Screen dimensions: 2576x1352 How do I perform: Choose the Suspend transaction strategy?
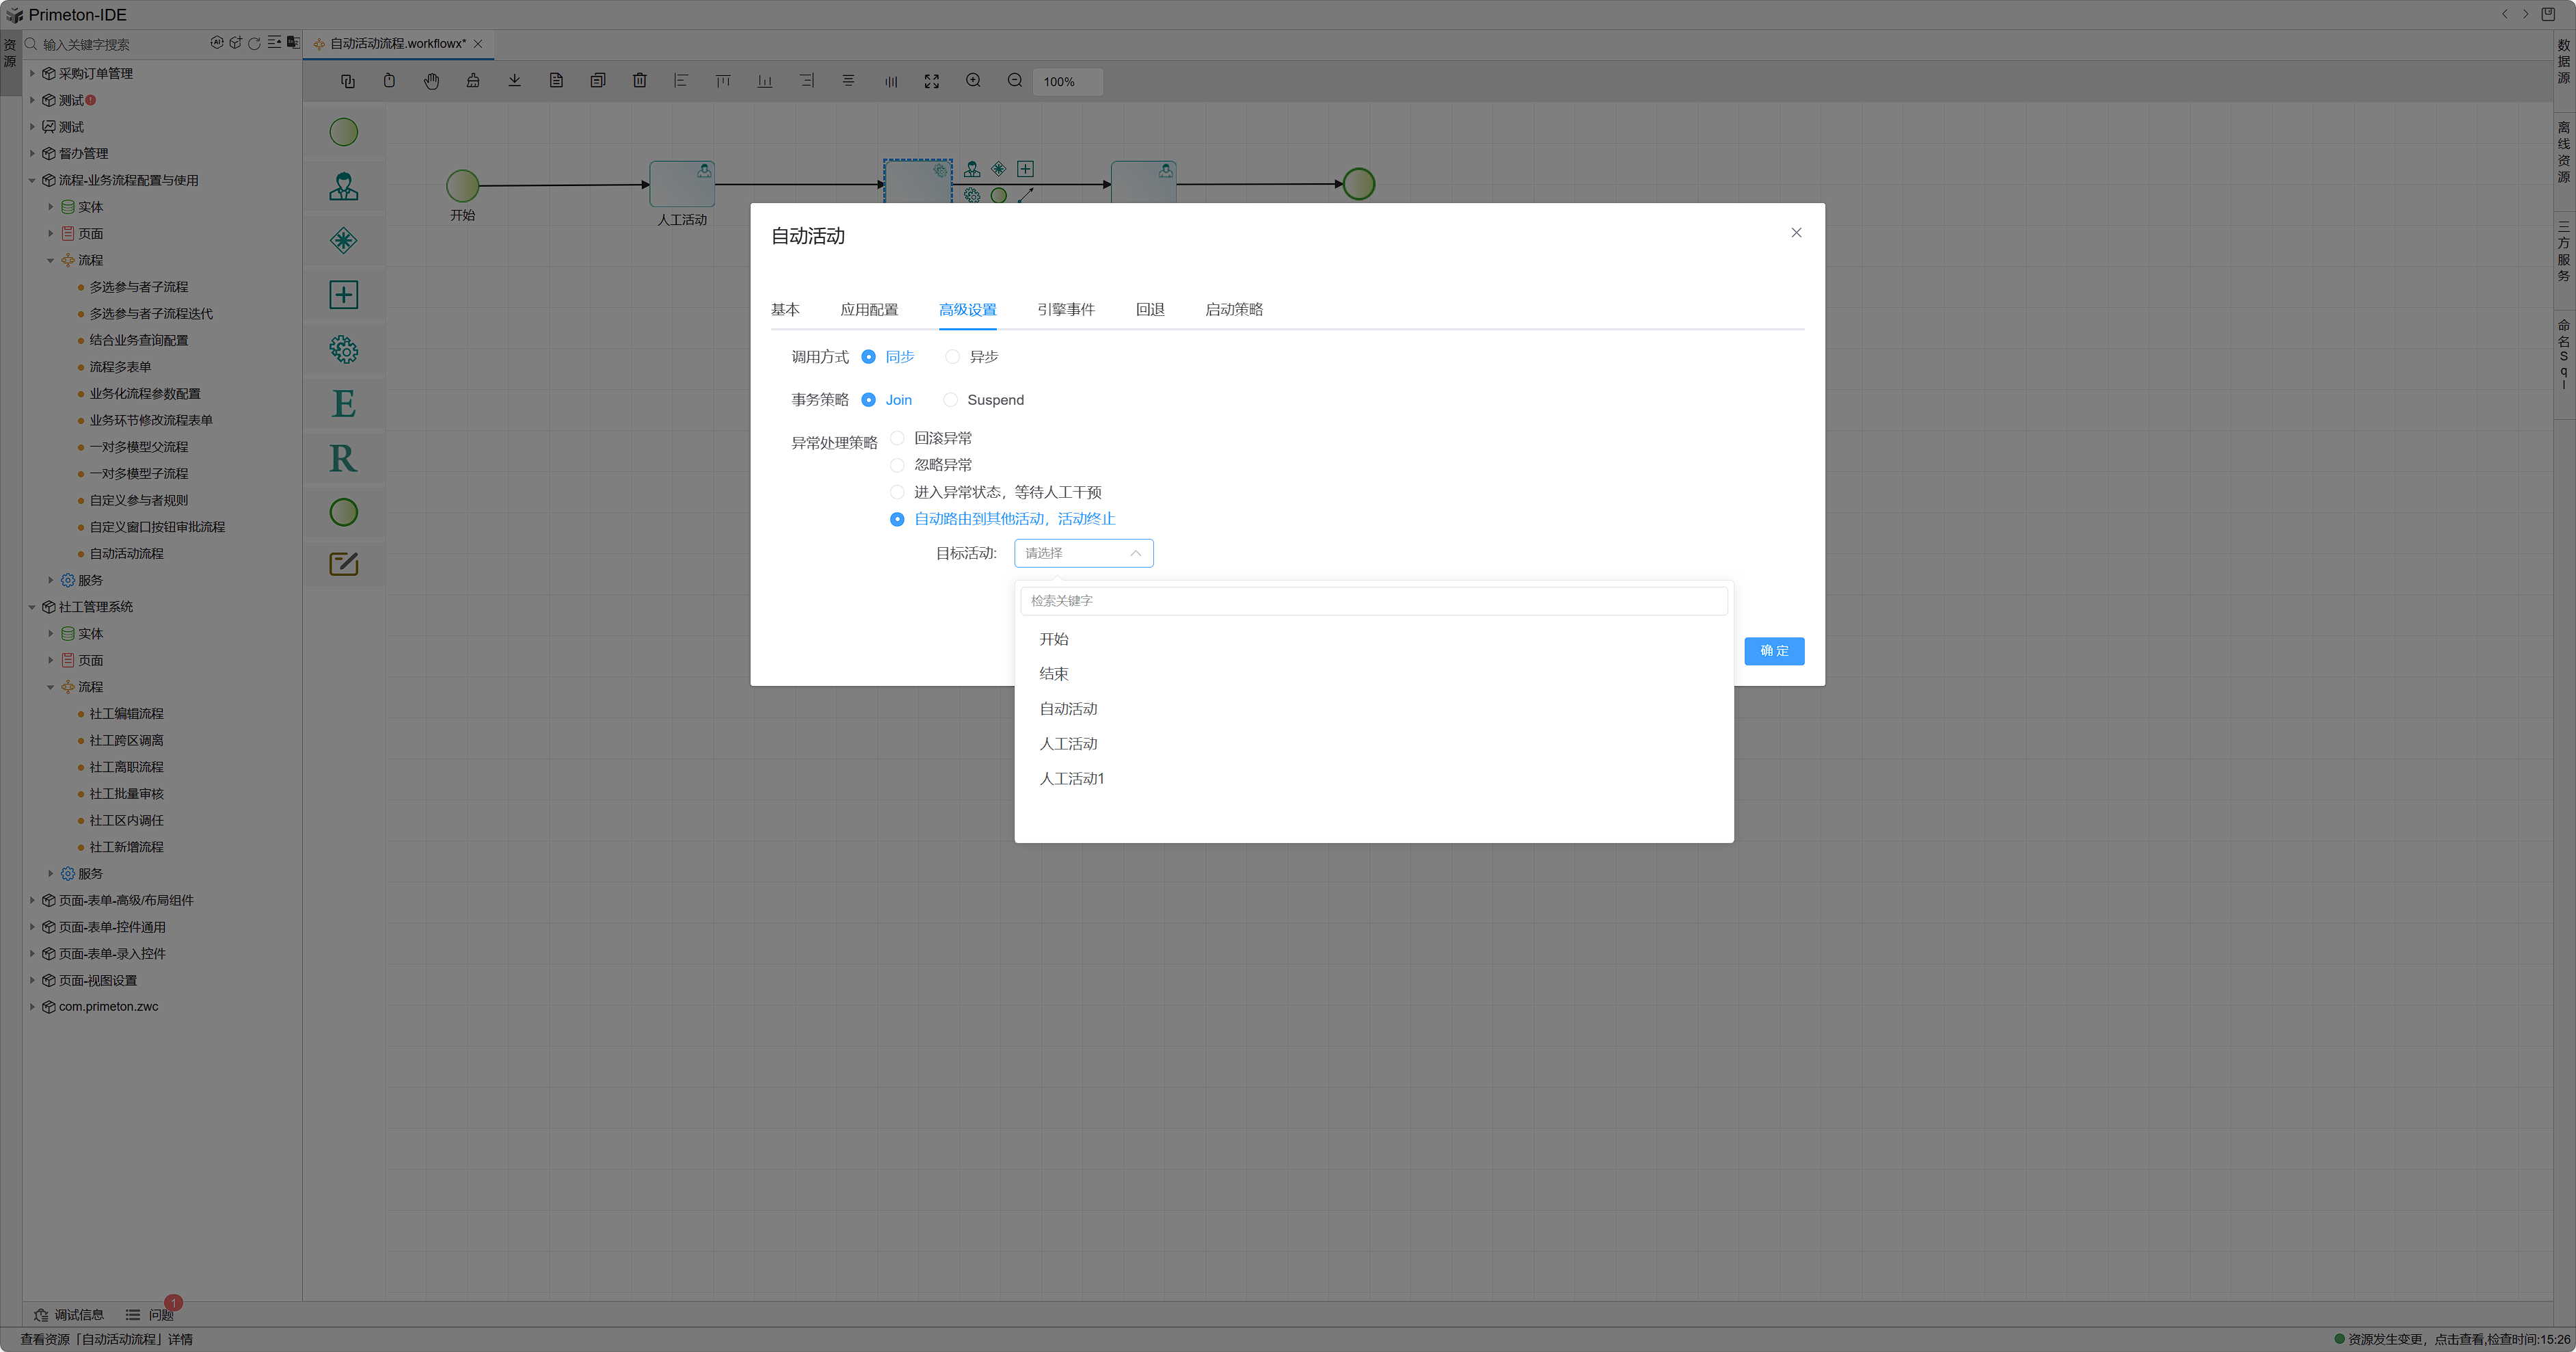coord(950,400)
